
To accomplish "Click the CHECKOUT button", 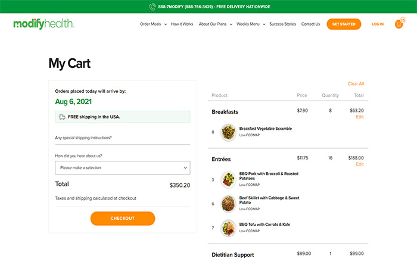I will (123, 219).
